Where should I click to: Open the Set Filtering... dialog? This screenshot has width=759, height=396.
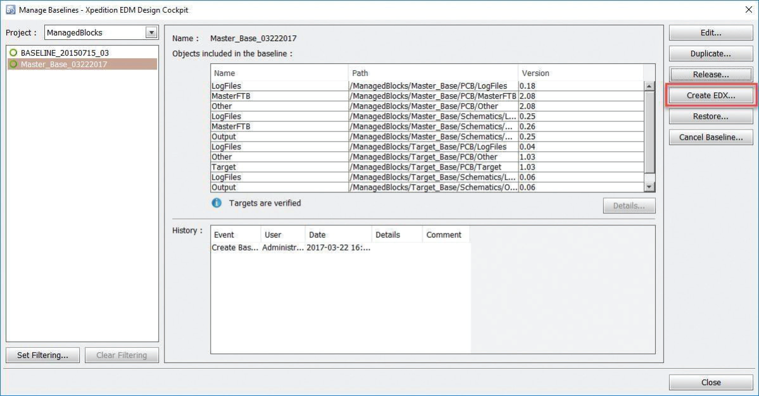(x=42, y=356)
